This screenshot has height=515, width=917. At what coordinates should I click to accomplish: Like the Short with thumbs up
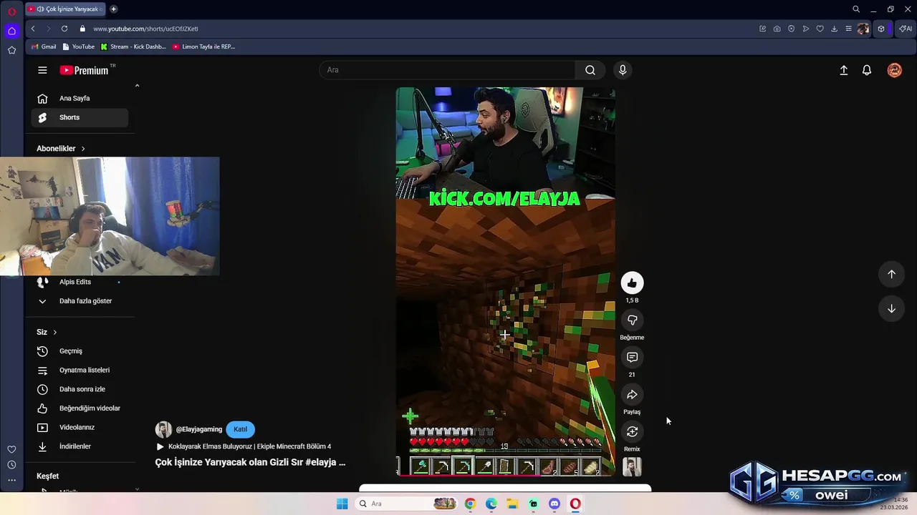[632, 283]
